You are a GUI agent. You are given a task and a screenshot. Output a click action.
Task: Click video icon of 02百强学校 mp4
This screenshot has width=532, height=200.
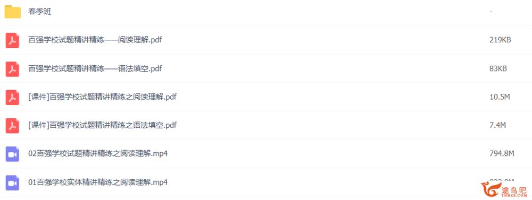pyautogui.click(x=13, y=154)
